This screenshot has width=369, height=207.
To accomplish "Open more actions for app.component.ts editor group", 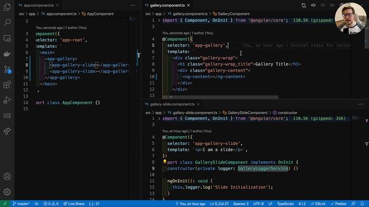I will coord(133,5).
